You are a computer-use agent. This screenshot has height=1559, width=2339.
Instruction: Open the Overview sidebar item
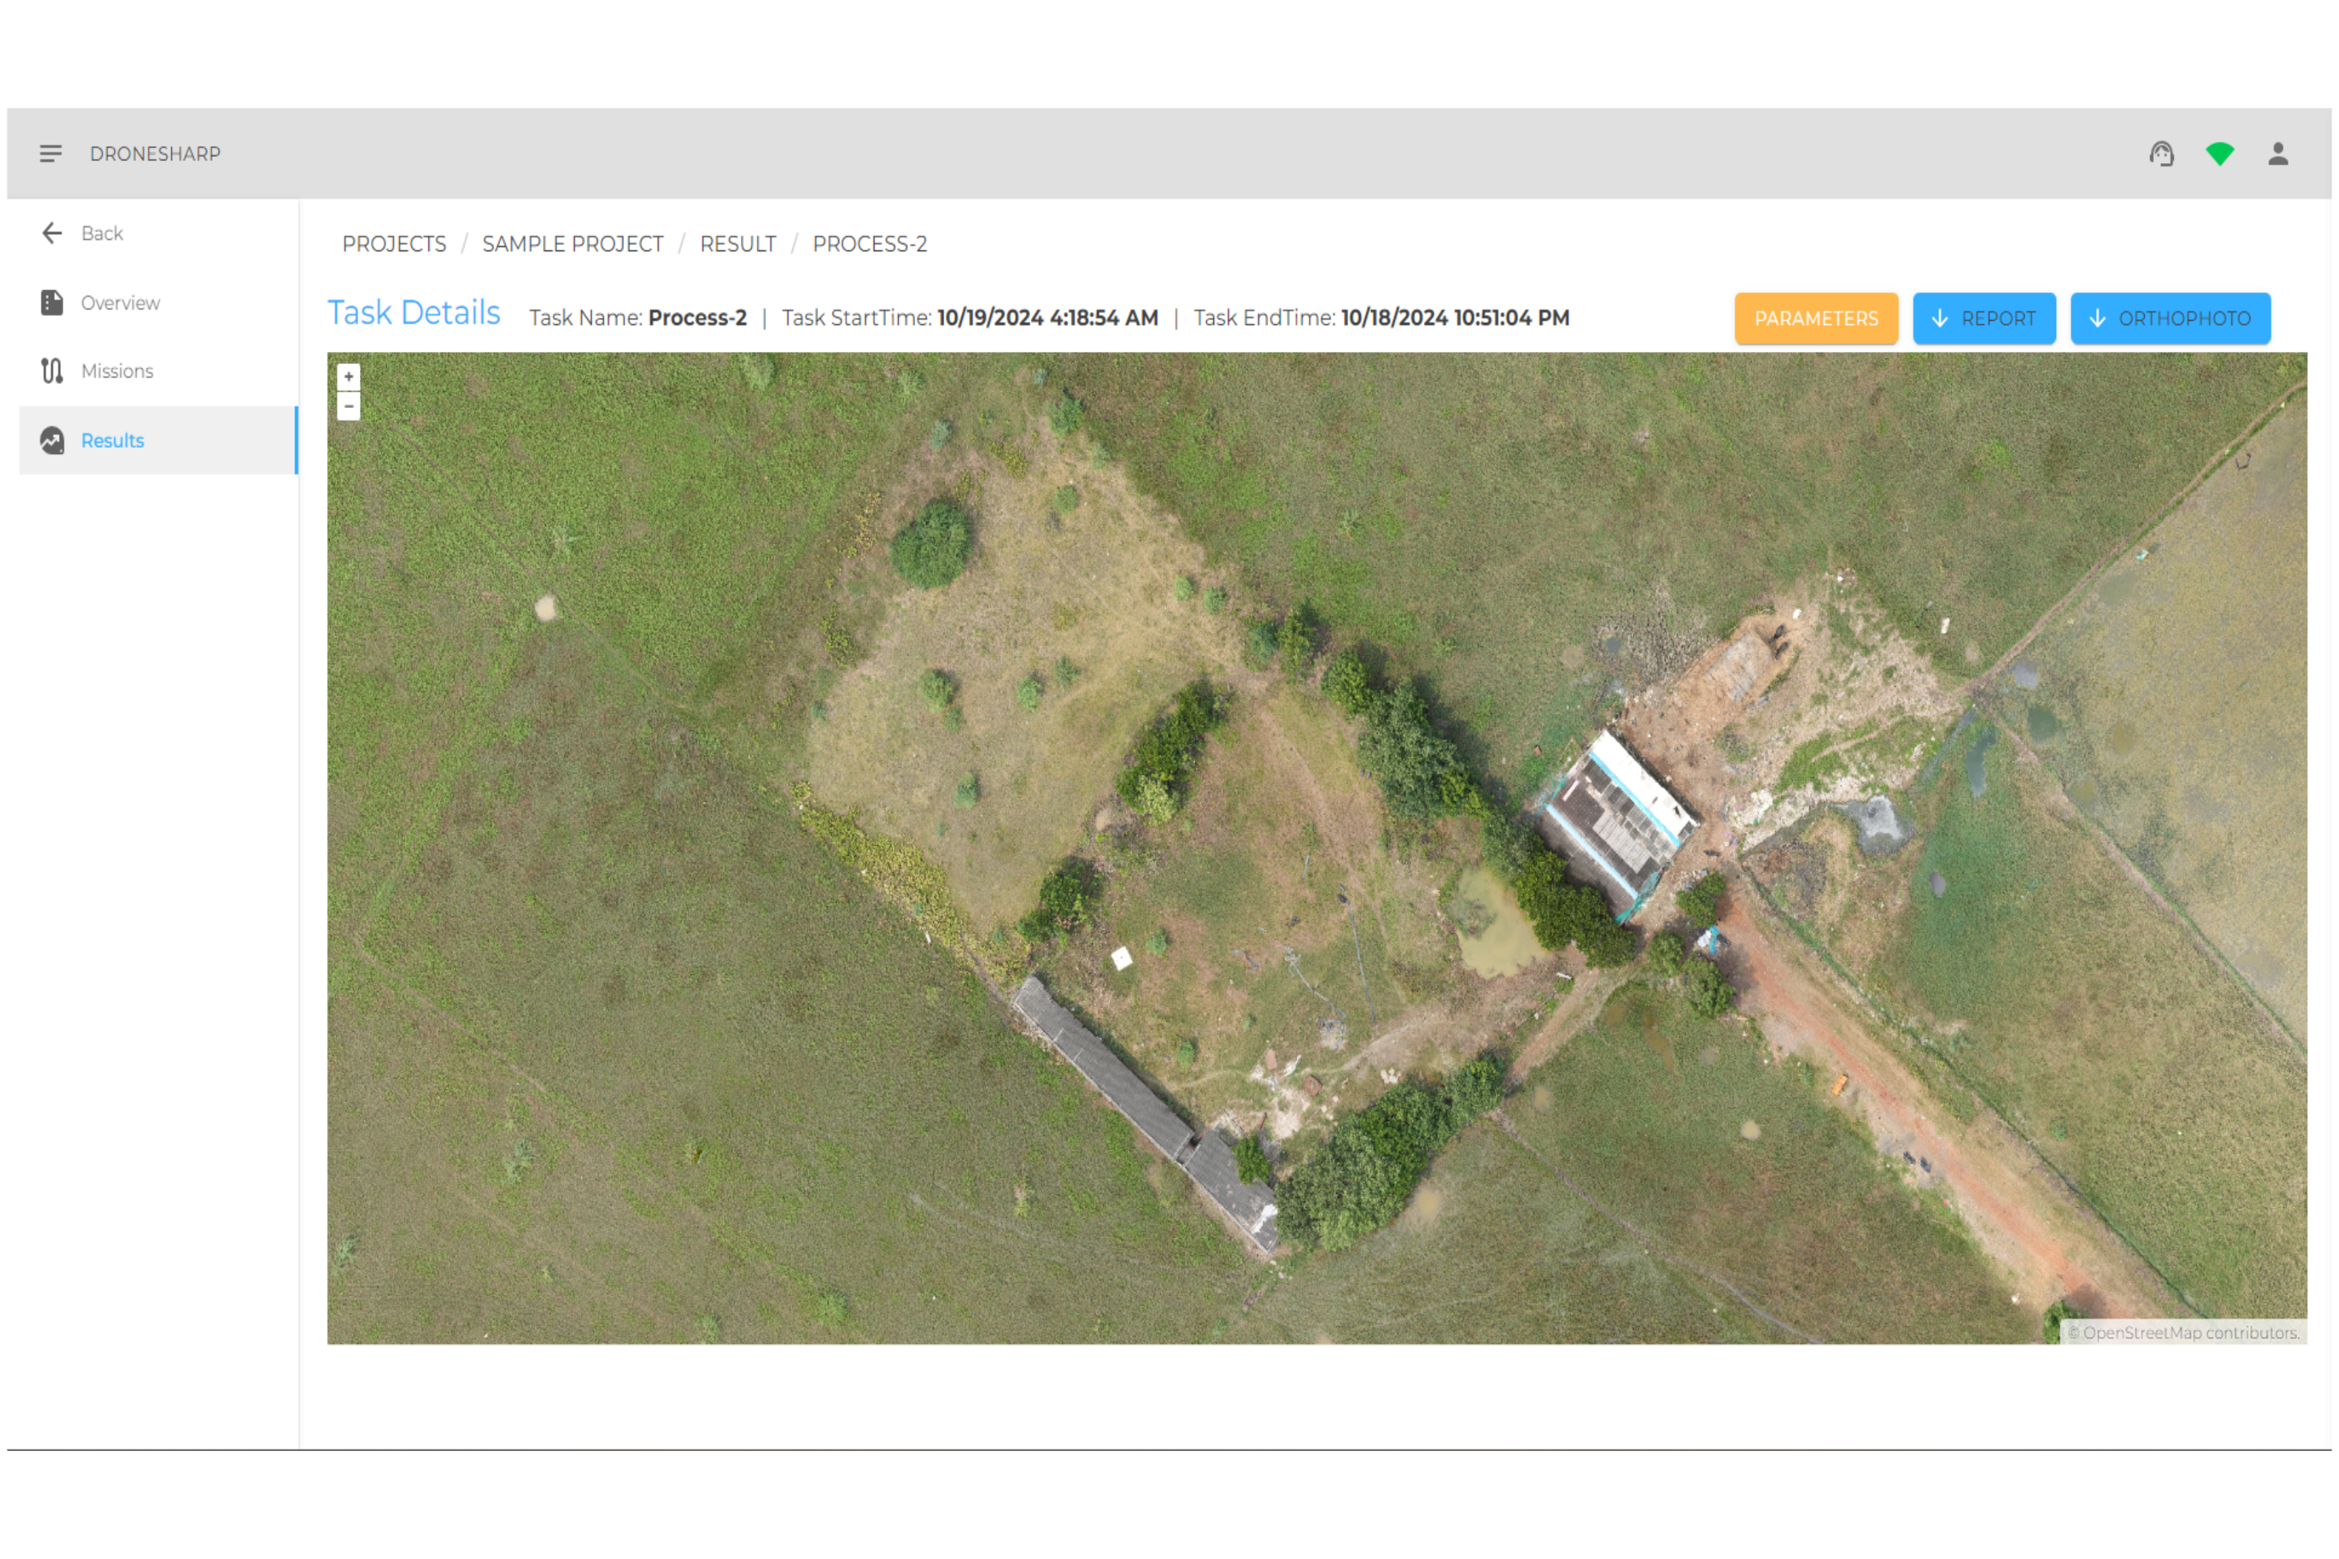(x=158, y=302)
